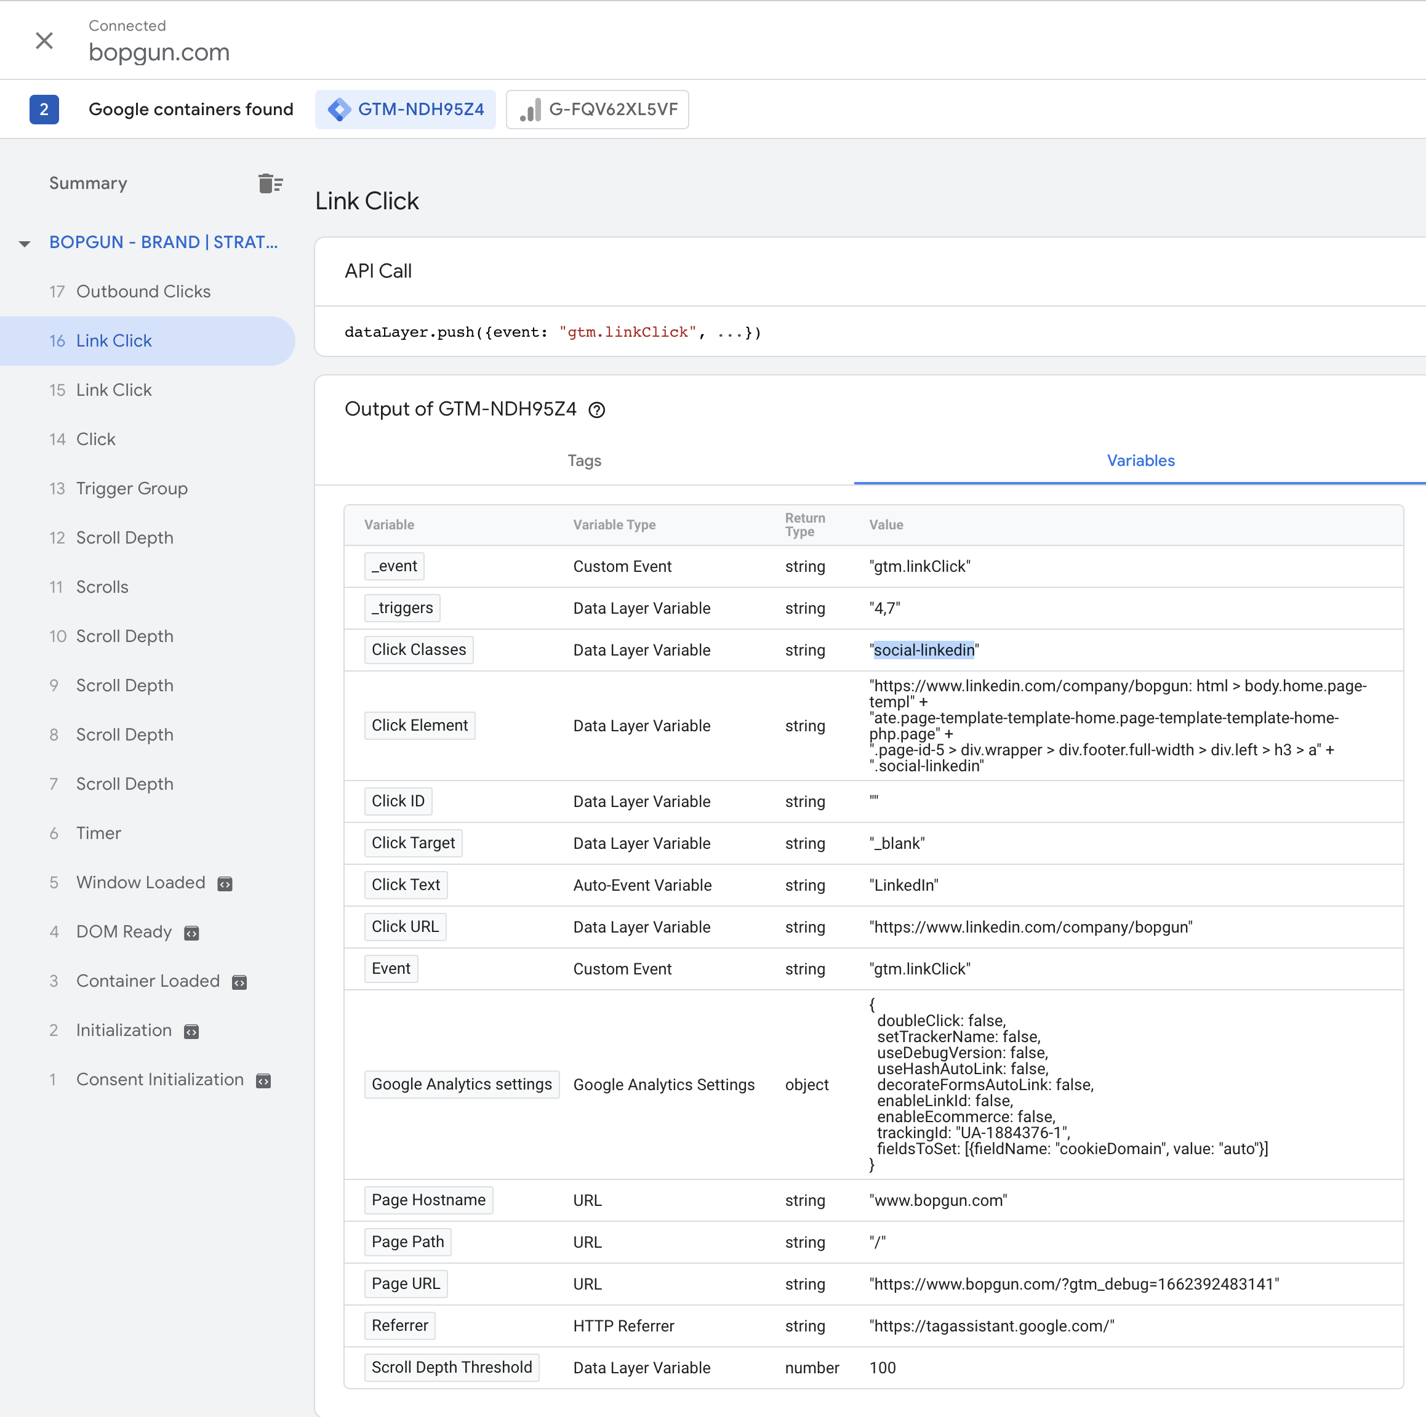Click the "_blank" Click Target value
Screen dimensions: 1426x1417
coord(897,843)
